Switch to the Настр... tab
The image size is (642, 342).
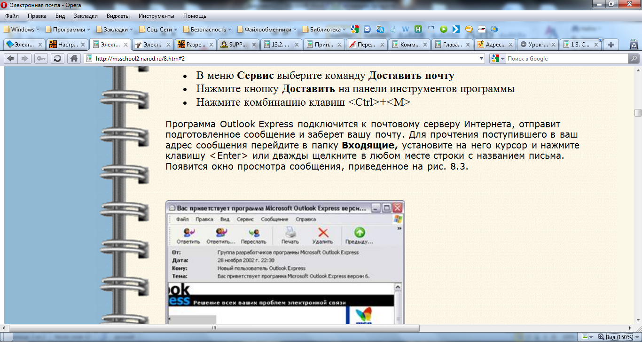(67, 45)
